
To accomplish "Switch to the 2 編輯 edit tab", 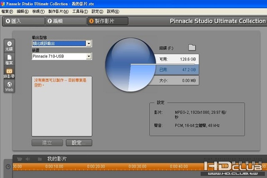I will (66, 21).
